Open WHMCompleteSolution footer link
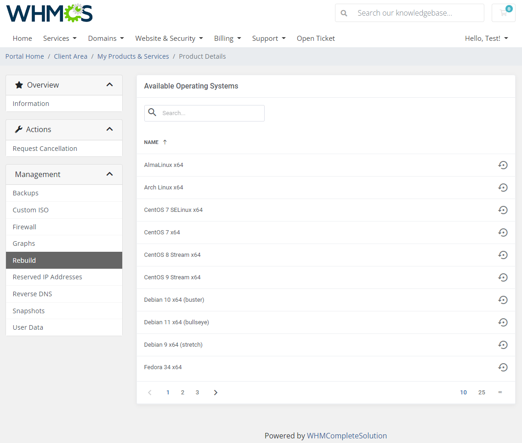 tap(346, 436)
